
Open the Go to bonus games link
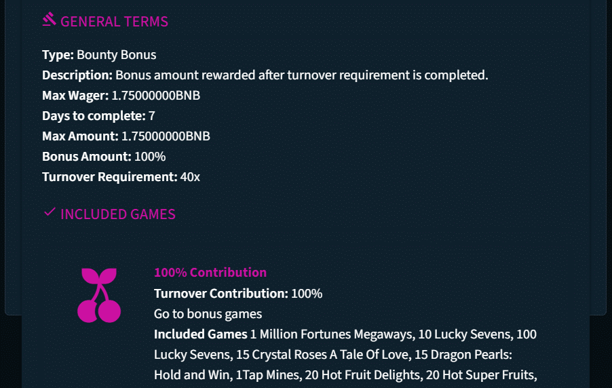208,314
